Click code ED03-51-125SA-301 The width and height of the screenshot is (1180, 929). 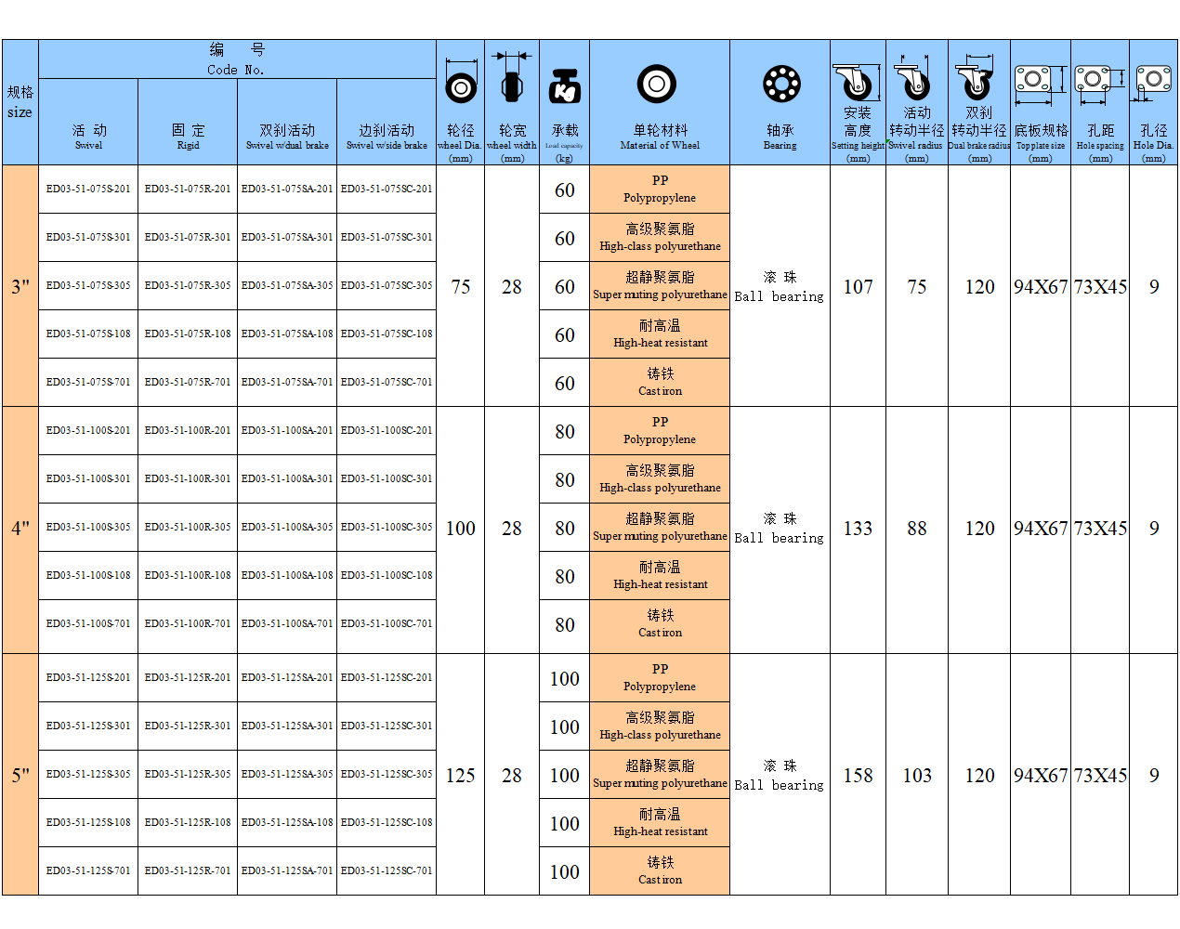tap(287, 726)
